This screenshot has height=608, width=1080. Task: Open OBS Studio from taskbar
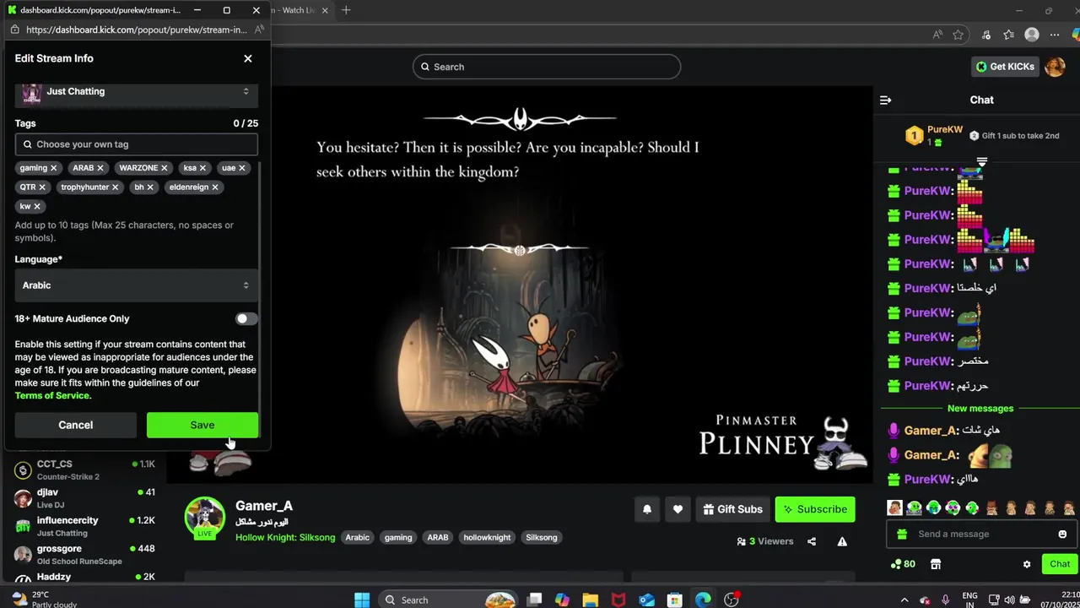(732, 600)
